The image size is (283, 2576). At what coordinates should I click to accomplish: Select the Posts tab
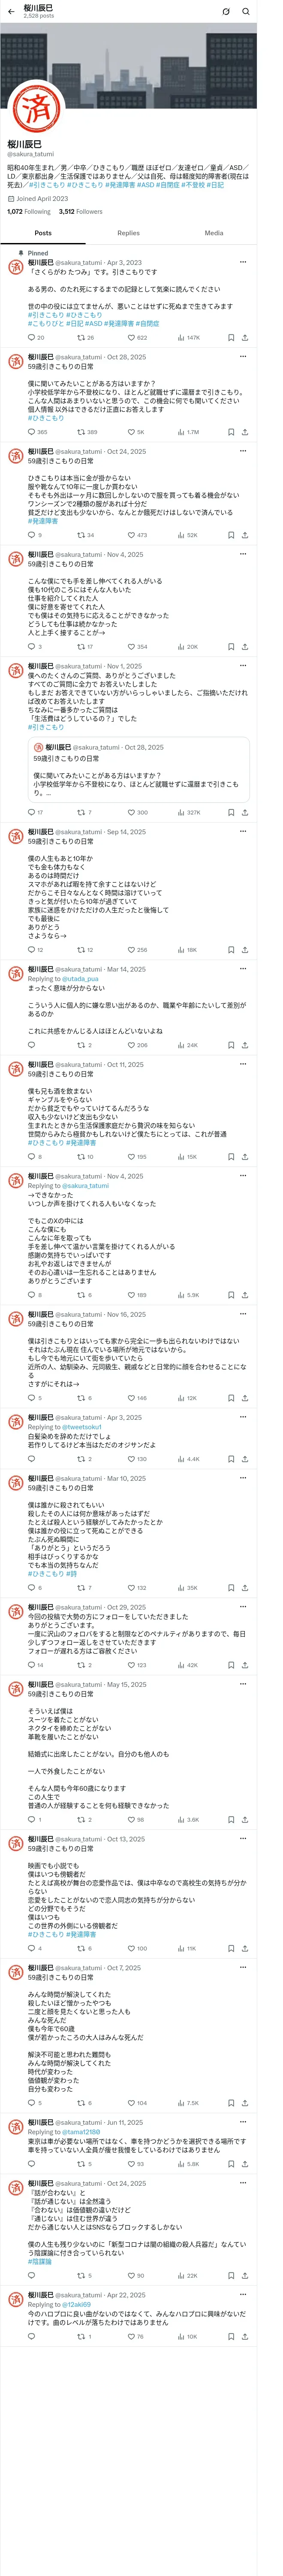[43, 233]
